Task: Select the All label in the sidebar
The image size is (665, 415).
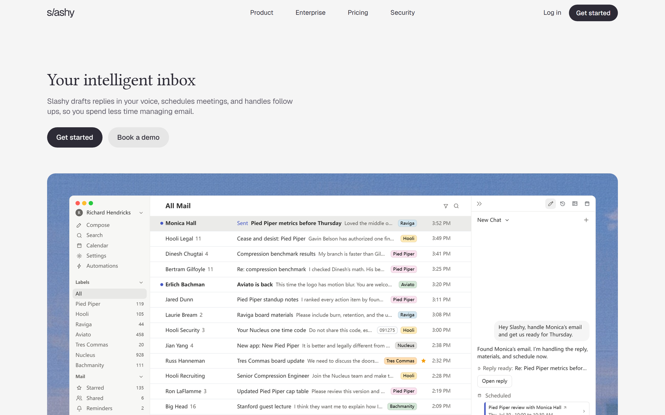Action: (109, 294)
